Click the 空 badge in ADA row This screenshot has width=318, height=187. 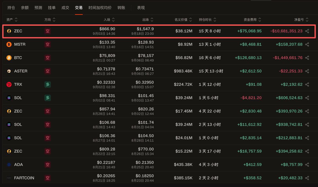click(47, 164)
